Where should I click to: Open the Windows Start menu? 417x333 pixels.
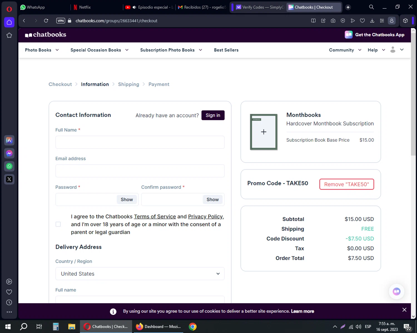8,327
